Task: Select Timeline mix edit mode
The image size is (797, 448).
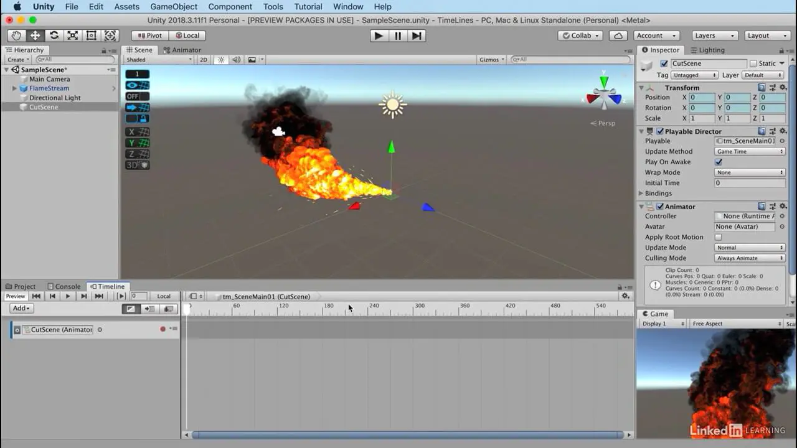Action: tap(130, 309)
